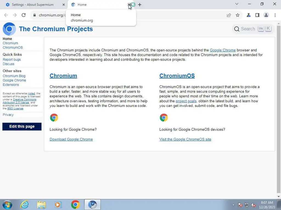Expand the tab search chevron
281x210 pixels.
237,4
